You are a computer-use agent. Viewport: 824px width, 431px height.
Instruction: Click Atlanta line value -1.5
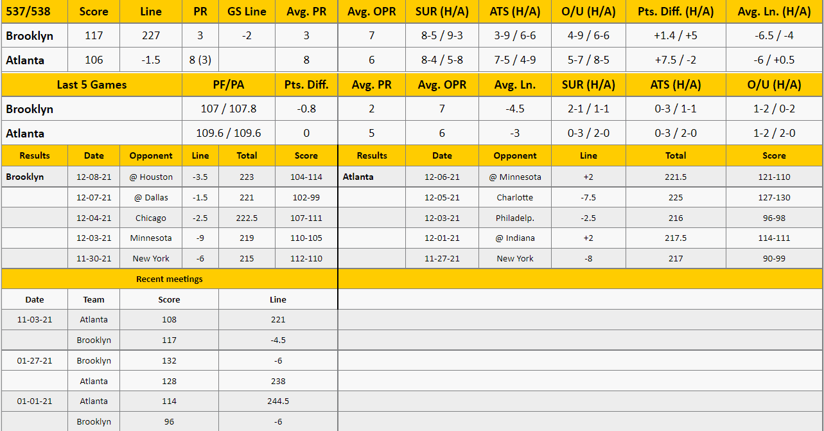tap(151, 60)
